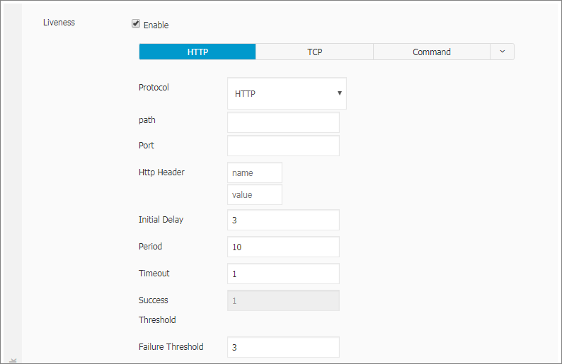
Task: Uncheck the Liveness Enable checkbox
Action: pos(136,23)
